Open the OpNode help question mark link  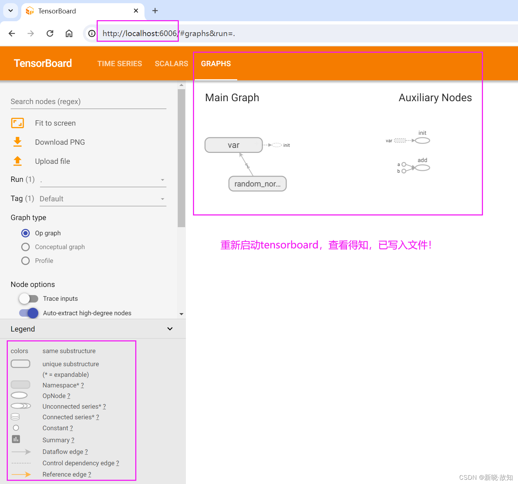click(x=69, y=396)
